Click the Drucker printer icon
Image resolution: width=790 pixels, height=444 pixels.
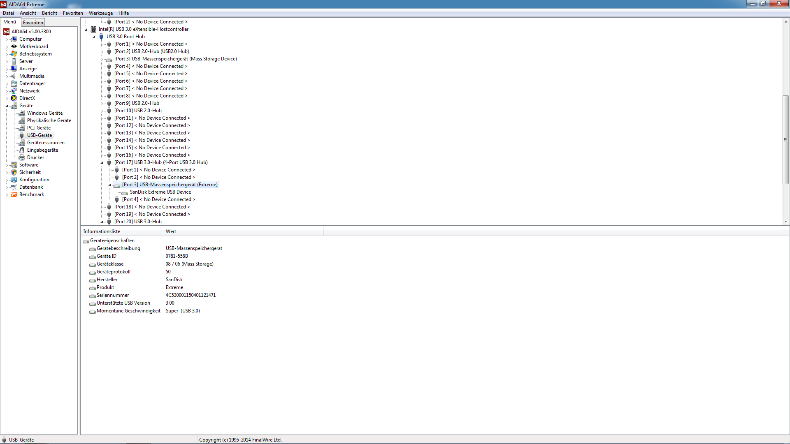point(22,157)
